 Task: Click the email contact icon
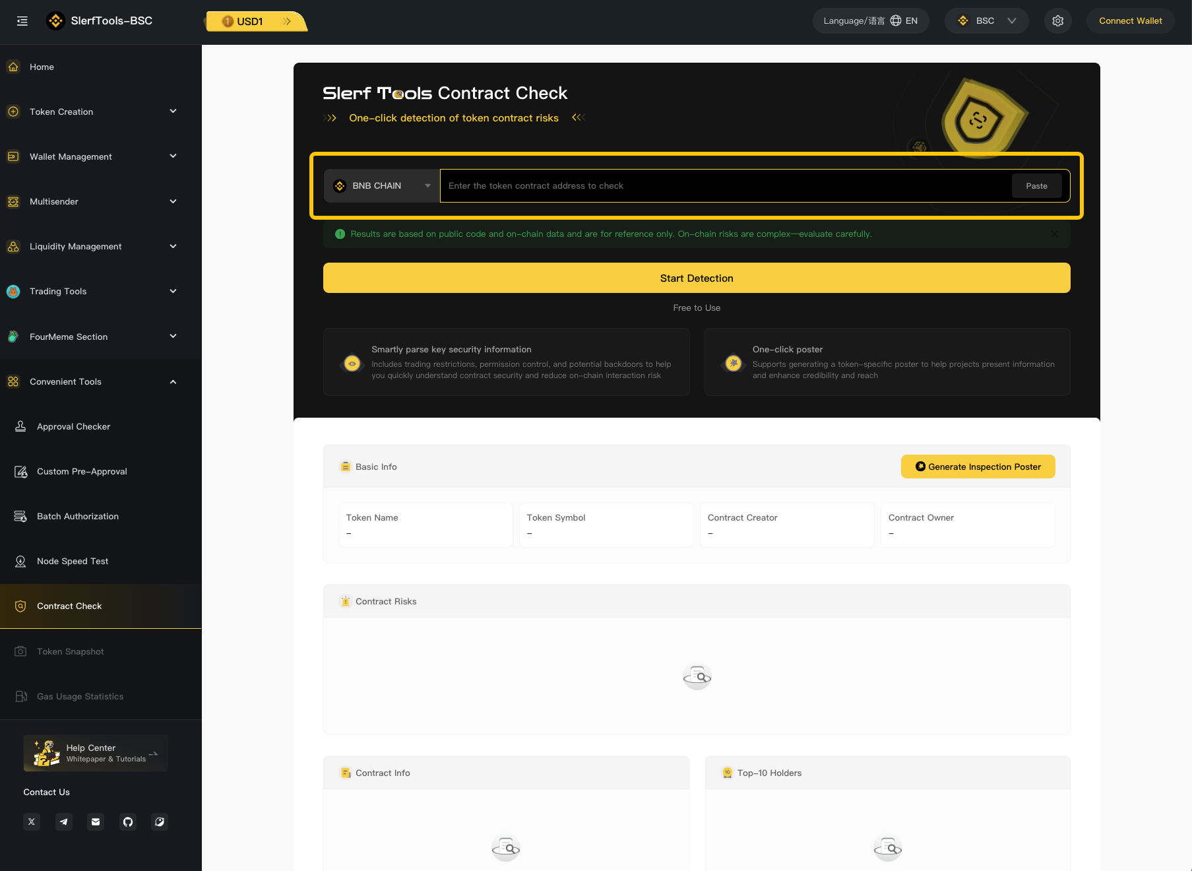coord(96,822)
